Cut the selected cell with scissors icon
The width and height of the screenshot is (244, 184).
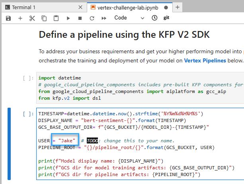[x=32, y=18]
